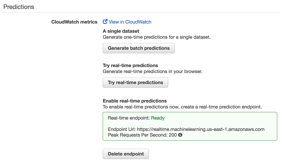The width and height of the screenshot is (281, 162).
Task: Click the Predictions section heading
Action: 19,7
